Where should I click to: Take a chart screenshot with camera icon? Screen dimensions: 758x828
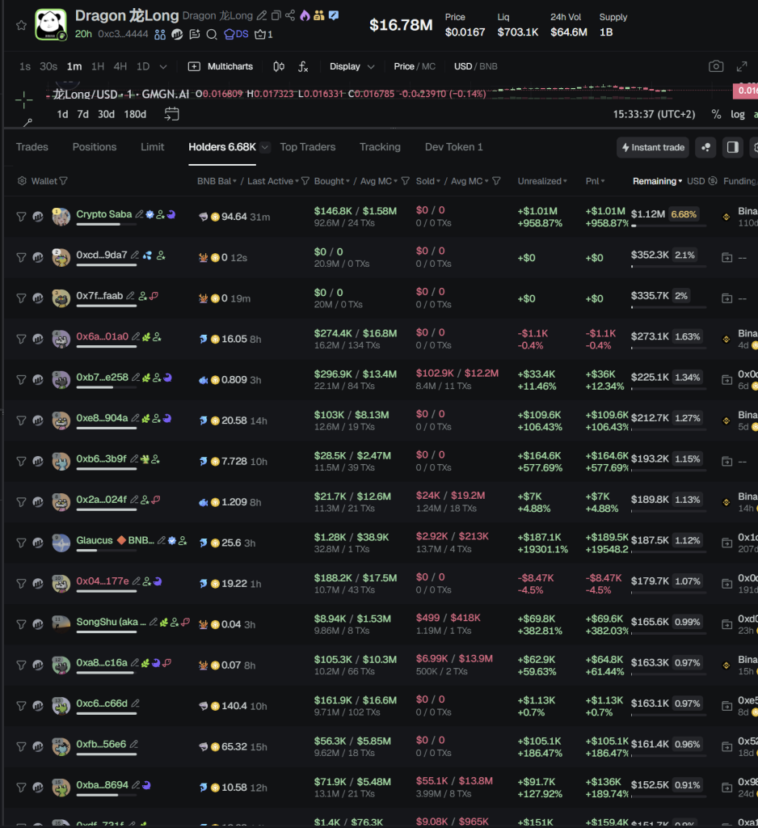click(715, 66)
